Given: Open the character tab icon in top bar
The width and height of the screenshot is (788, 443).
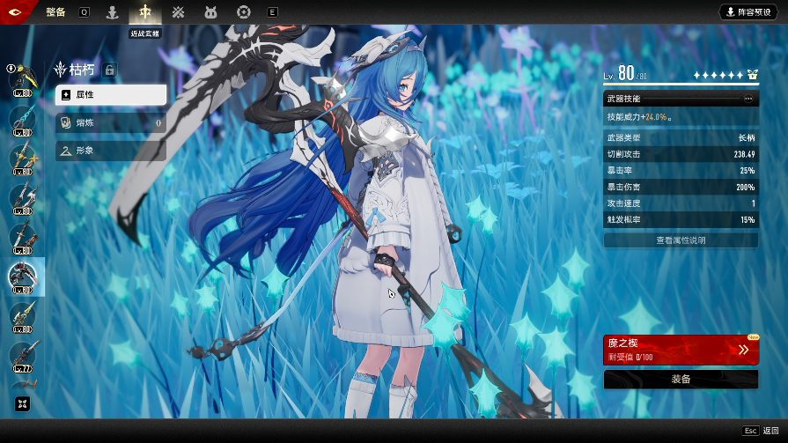Looking at the screenshot, I should point(112,12).
